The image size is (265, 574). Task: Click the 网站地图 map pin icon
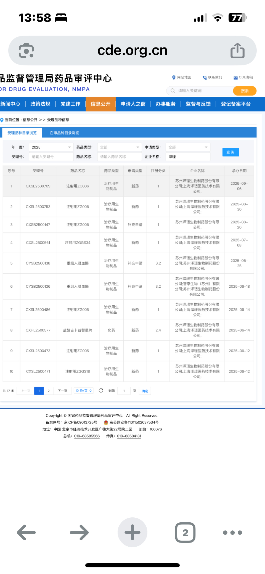coord(174,77)
